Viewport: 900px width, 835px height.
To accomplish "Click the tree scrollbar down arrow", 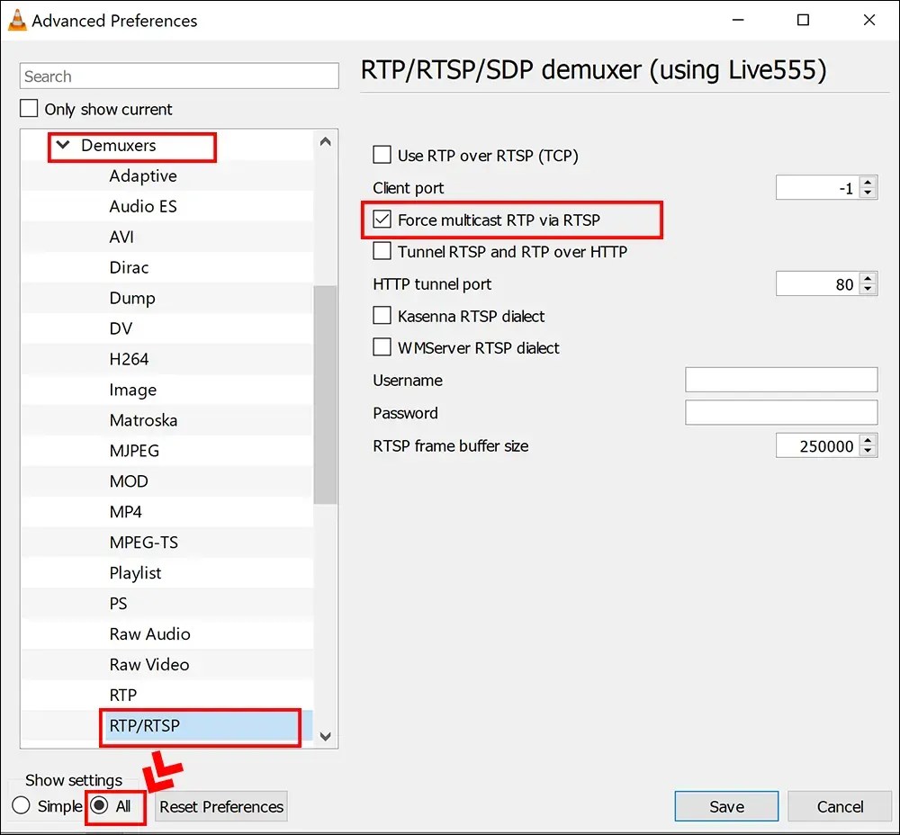I will (x=326, y=736).
